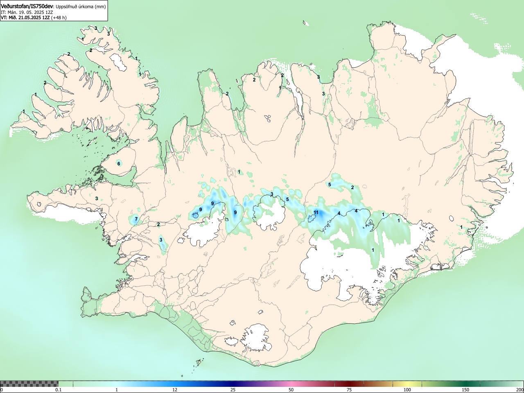The width and height of the screenshot is (524, 393).
Task: Click the colour scale label 50
Action: (x=291, y=390)
